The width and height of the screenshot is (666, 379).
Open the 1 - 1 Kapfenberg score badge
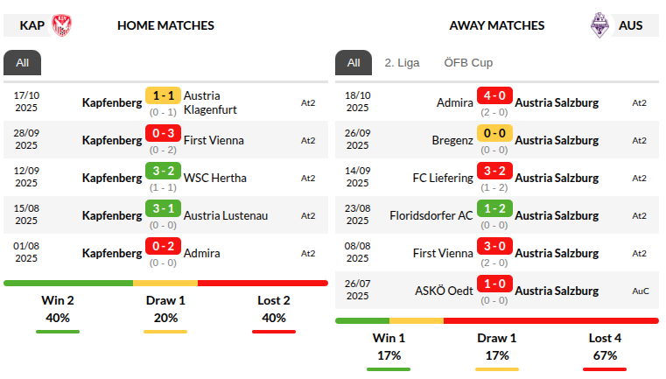tap(163, 95)
